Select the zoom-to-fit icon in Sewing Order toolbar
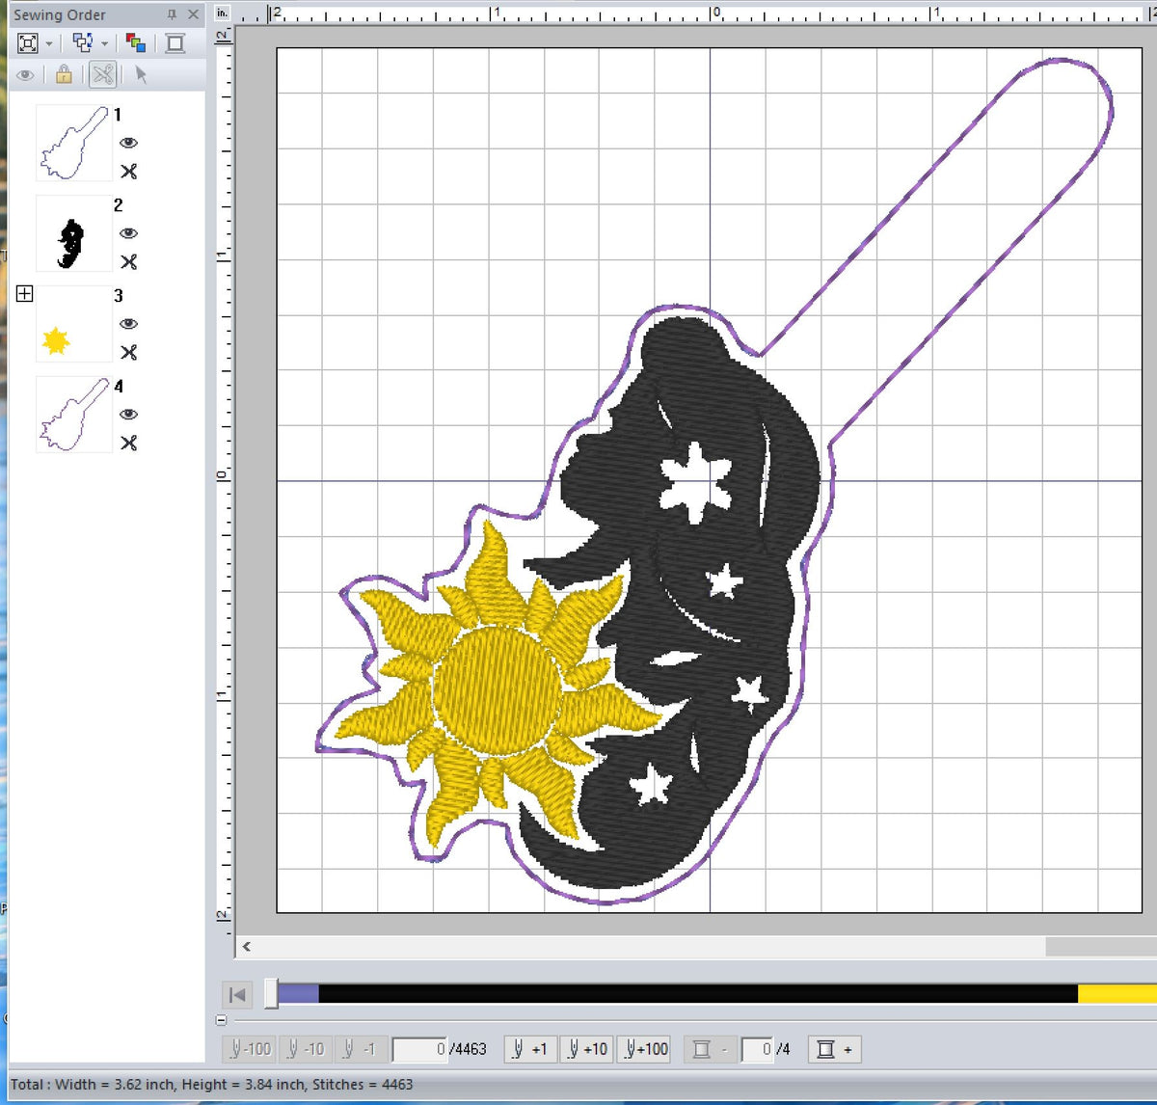This screenshot has height=1105, width=1157. (29, 42)
